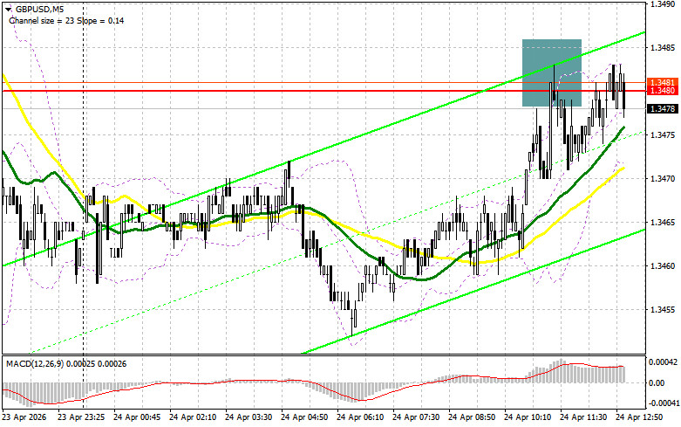Select the 'Channel size = 23 Slope = 0.14' label
681x427 pixels.
click(66, 20)
